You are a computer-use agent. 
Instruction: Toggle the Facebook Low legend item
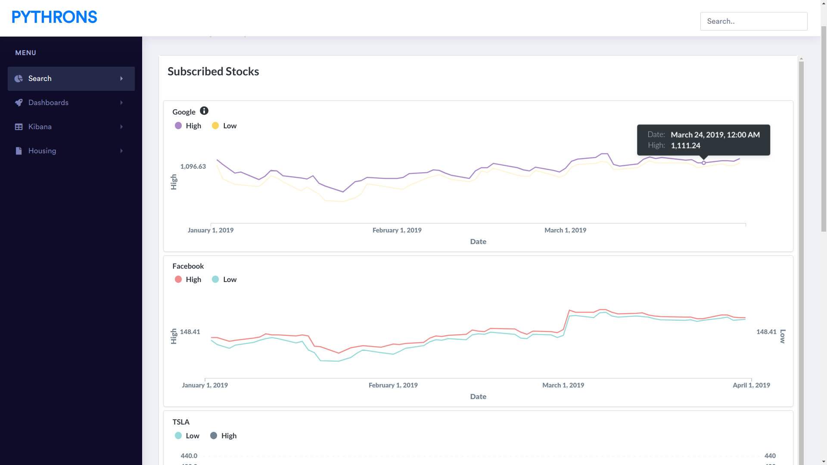tap(224, 279)
